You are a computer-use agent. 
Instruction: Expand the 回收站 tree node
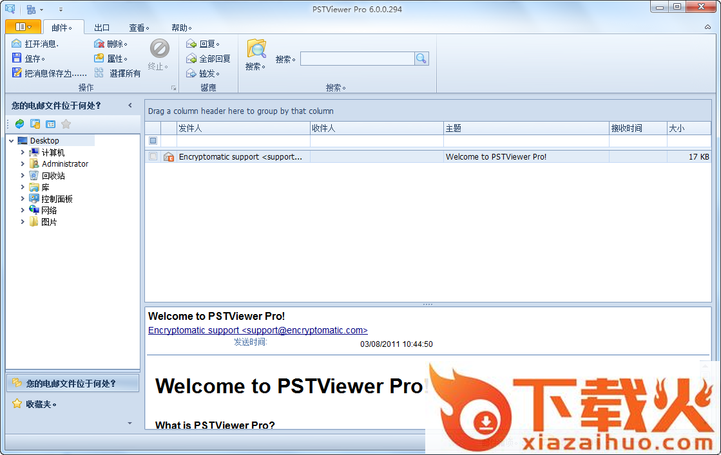coord(23,176)
